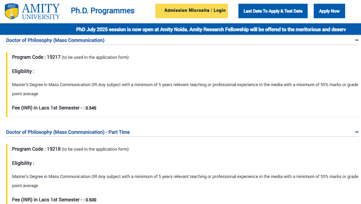The height and width of the screenshot is (204, 361).
Task: Click the PhD July 2025 announcement banner
Action: coord(211,29)
